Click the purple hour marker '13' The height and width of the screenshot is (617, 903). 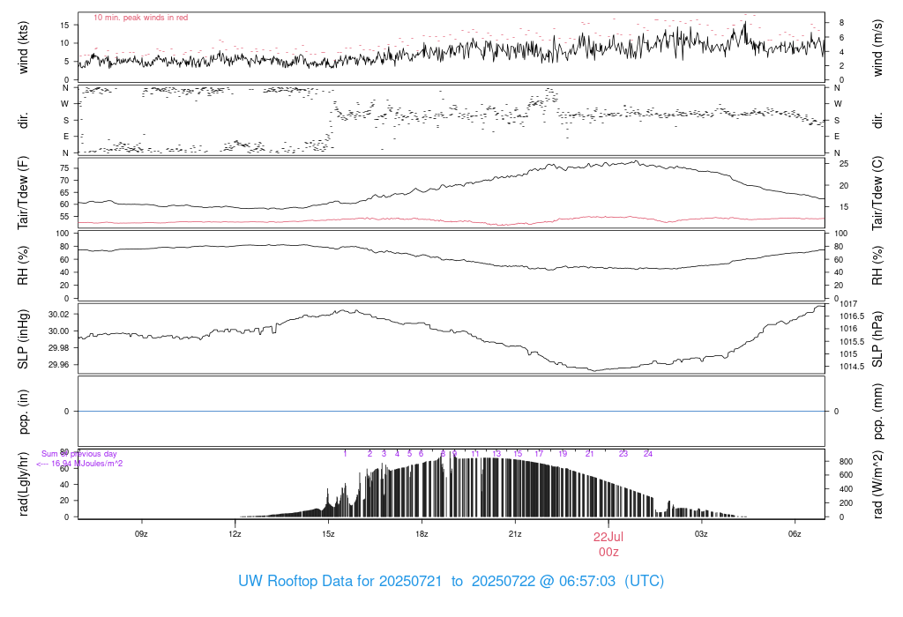tap(496, 454)
